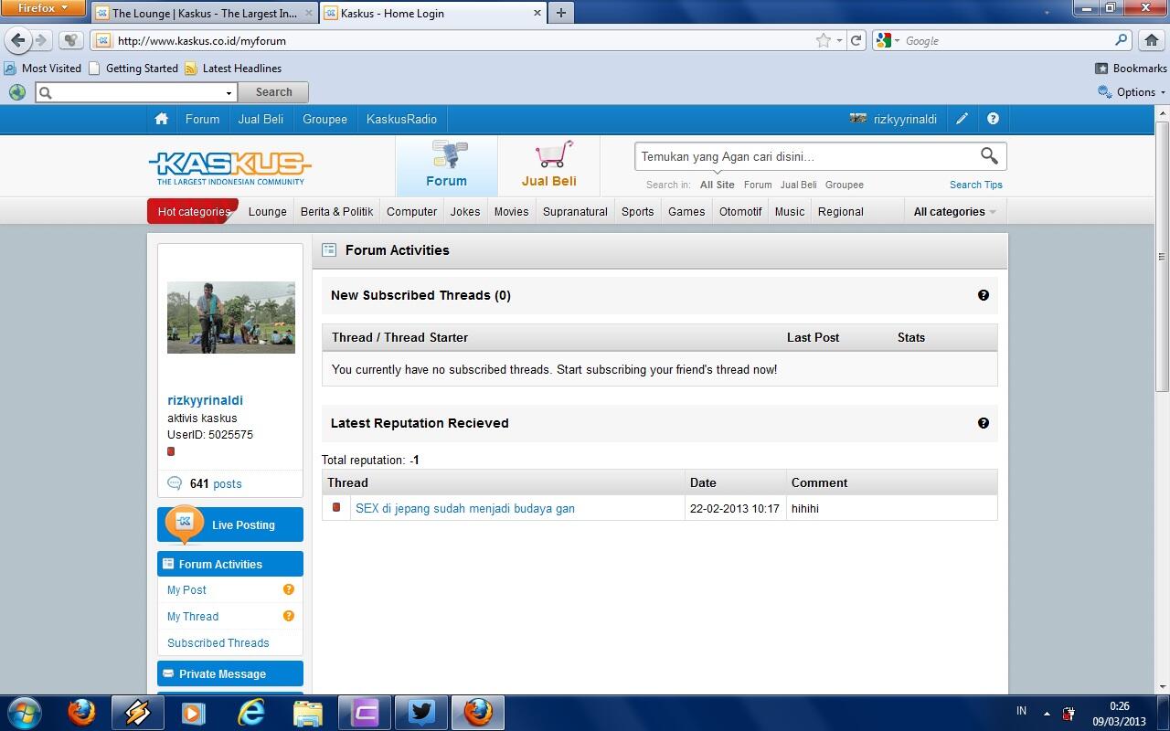Open the Firefox menu dropdown

[42, 8]
